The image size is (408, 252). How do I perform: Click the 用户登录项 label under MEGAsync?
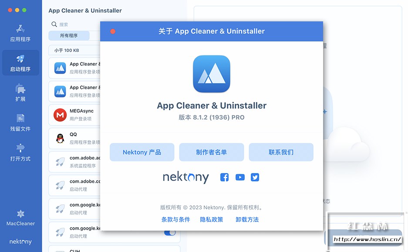[81, 119]
